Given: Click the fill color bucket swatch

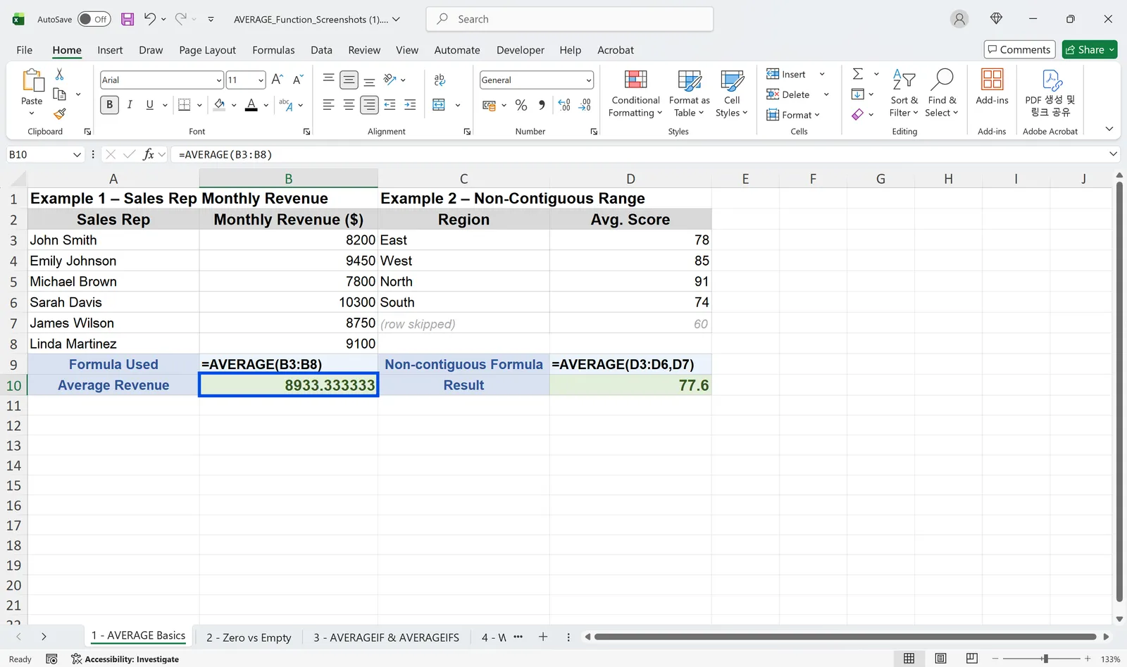Looking at the screenshot, I should click(x=220, y=105).
